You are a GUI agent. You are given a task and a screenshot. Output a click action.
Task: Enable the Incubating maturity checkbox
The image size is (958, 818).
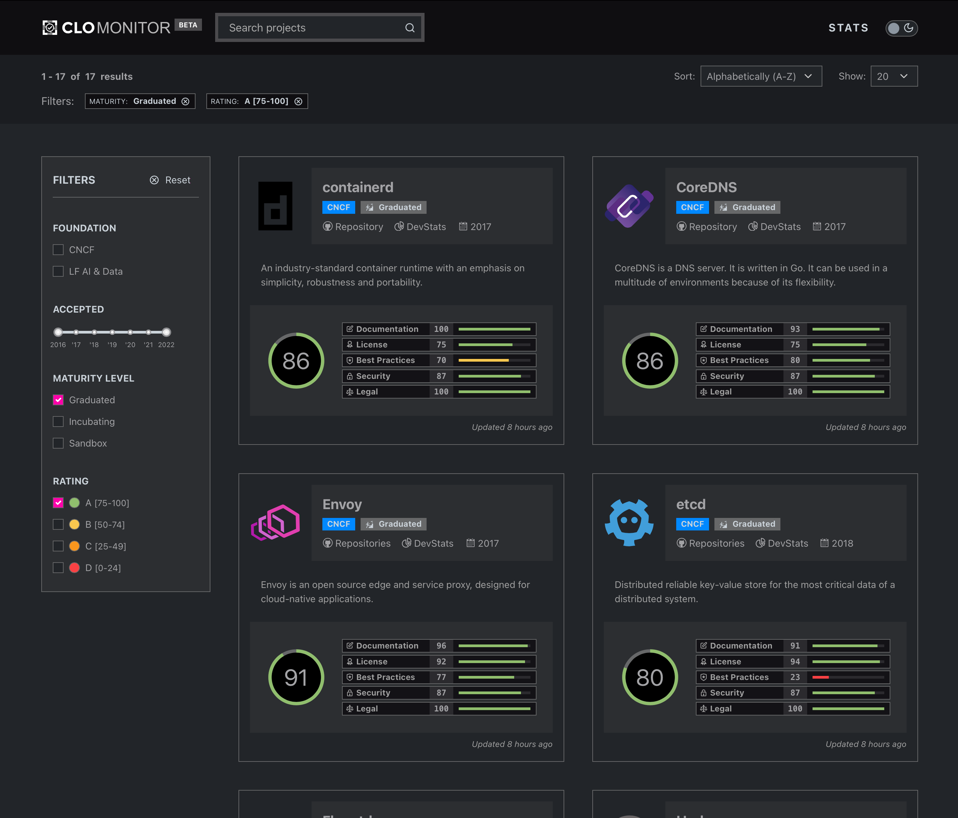point(58,422)
